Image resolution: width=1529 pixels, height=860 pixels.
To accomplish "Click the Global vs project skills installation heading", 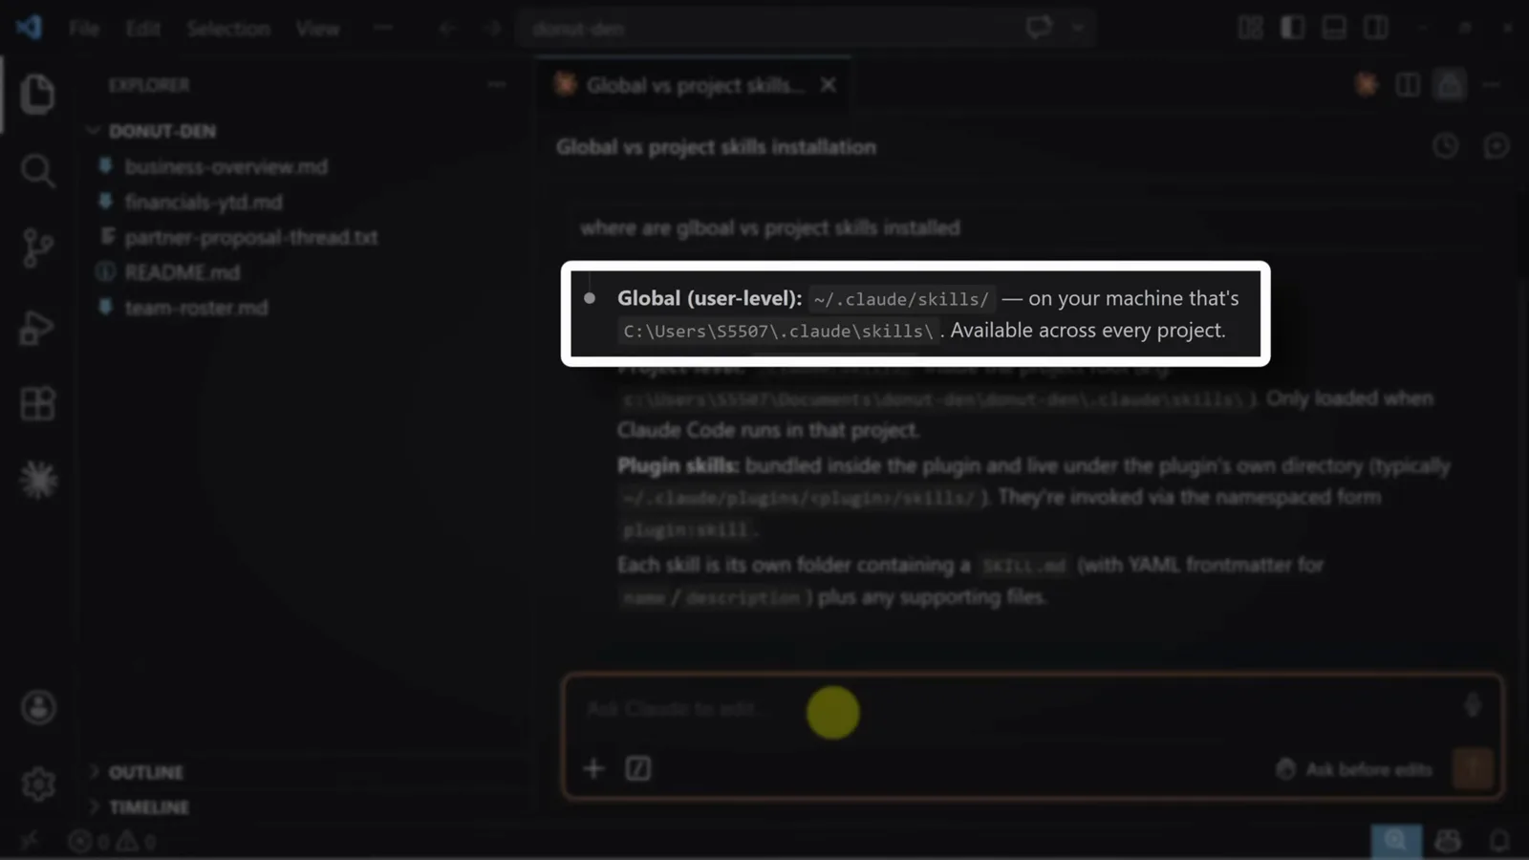I will point(716,147).
